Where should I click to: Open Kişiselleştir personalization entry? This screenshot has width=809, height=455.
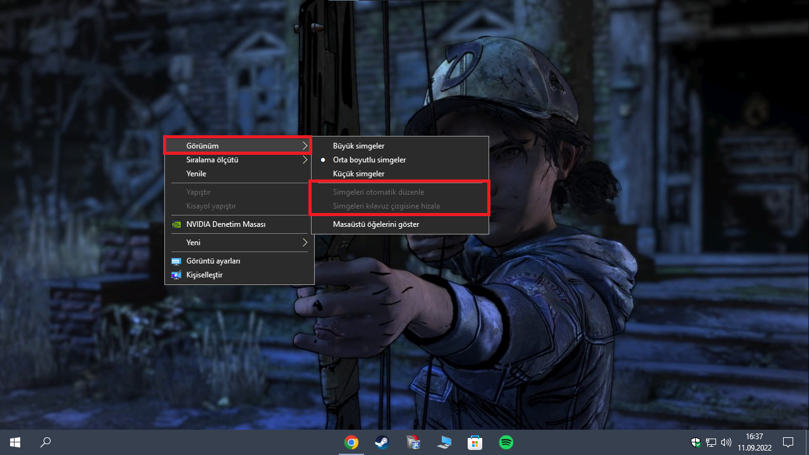240,275
